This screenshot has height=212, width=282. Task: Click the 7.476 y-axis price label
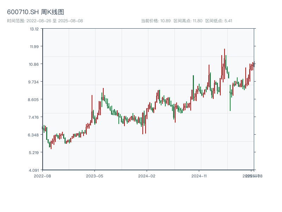pyautogui.click(x=34, y=117)
